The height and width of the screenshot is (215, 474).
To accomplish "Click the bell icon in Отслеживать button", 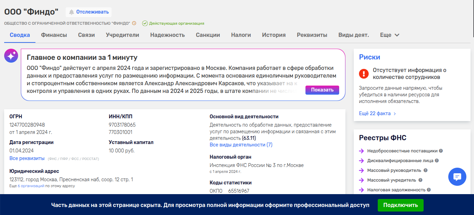I will pyautogui.click(x=72, y=12).
